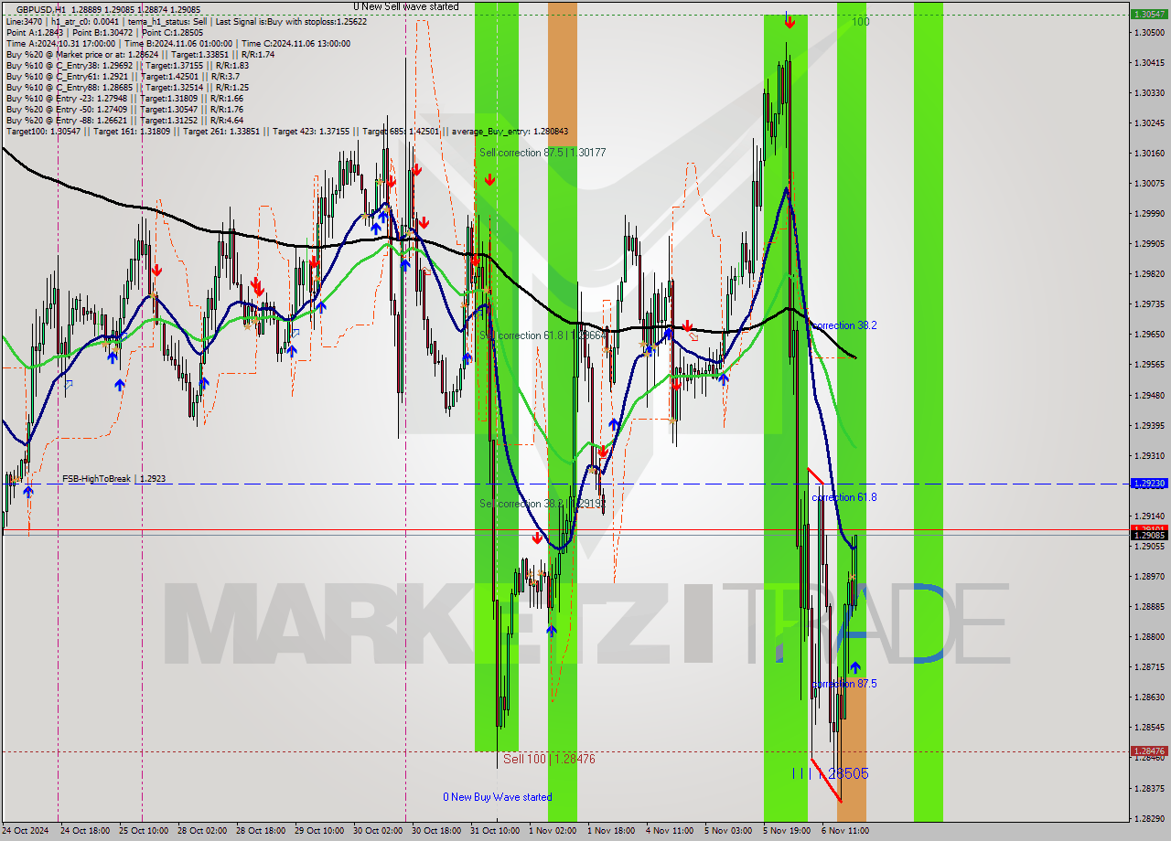1171x841 pixels.
Task: Click the 1.28290 price axis value
Action: point(1149,818)
